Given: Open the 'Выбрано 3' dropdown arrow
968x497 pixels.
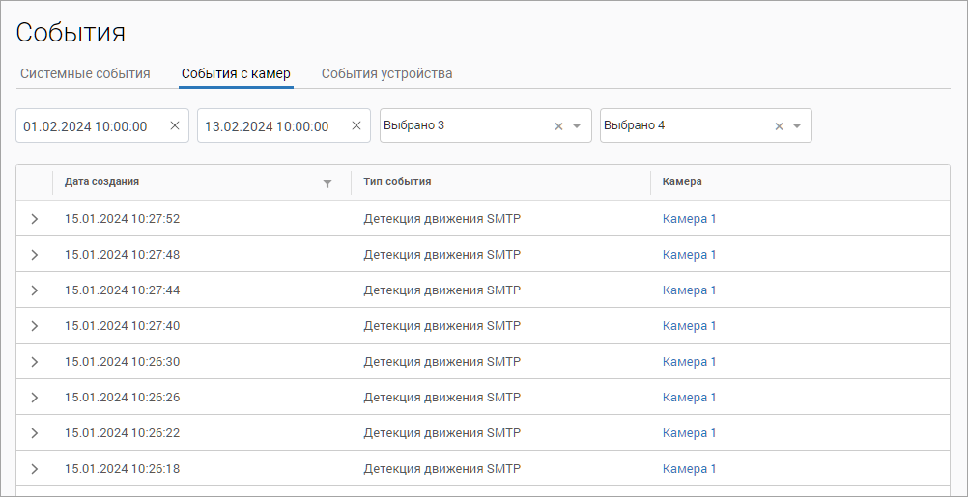Looking at the screenshot, I should coord(577,125).
